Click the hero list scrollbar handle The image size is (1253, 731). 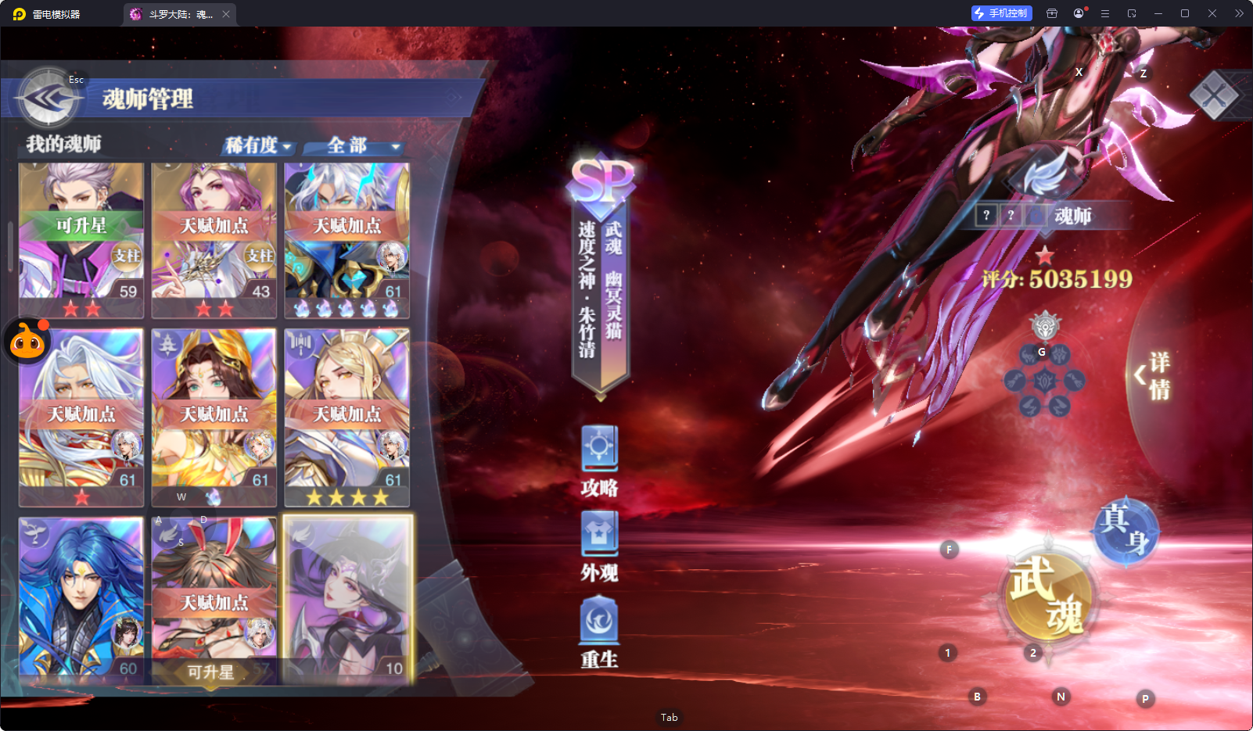coord(10,246)
